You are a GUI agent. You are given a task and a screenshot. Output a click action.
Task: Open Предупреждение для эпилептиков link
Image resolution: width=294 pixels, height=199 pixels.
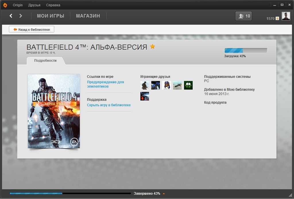106,84
